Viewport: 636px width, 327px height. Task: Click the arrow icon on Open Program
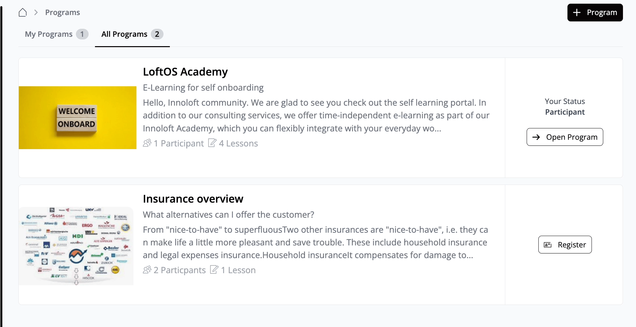pyautogui.click(x=536, y=137)
